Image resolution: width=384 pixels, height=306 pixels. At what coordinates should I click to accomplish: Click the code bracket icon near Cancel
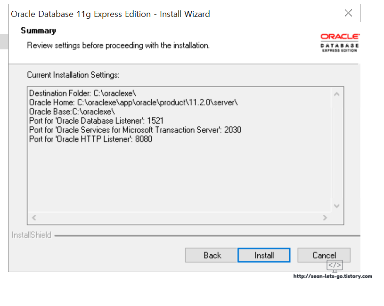pyautogui.click(x=335, y=265)
